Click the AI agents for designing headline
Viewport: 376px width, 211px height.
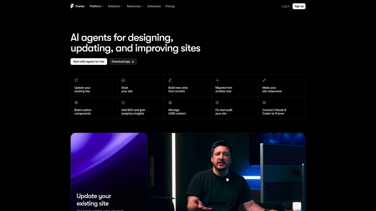(135, 43)
